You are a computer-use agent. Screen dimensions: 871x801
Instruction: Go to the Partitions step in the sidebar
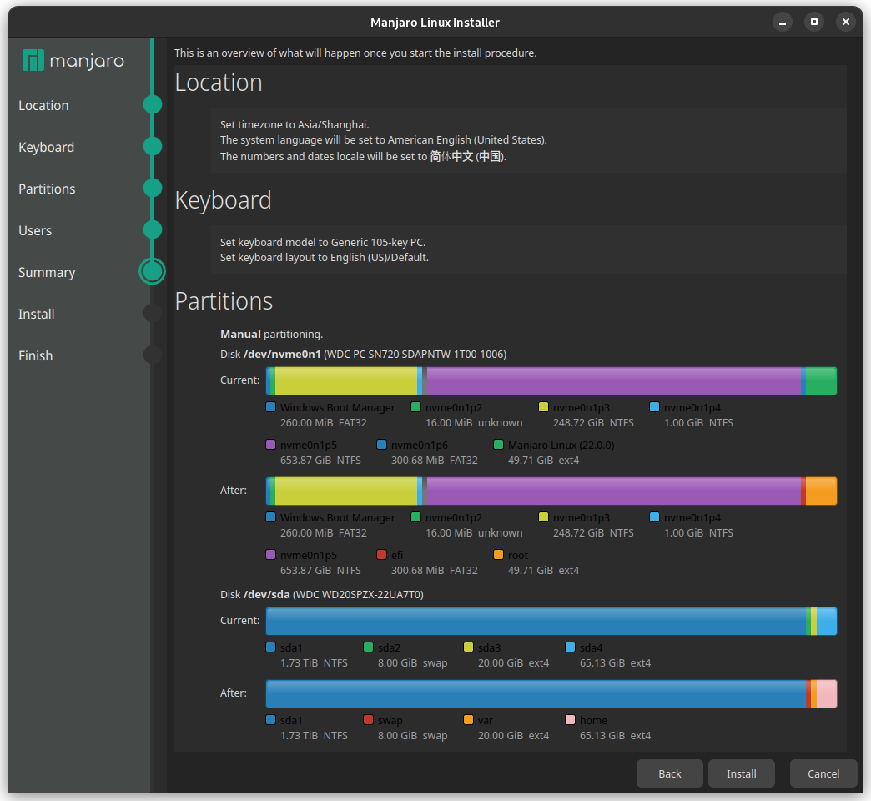coord(47,189)
